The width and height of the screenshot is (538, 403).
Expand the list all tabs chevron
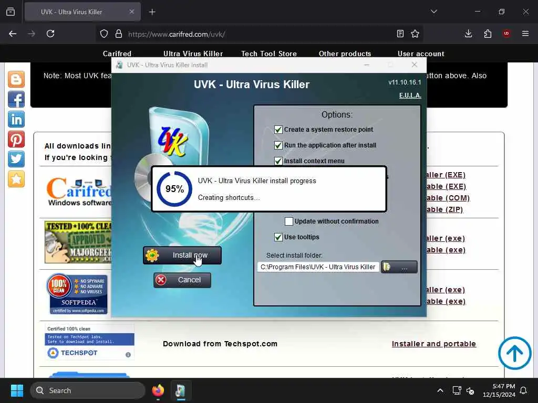(x=433, y=12)
